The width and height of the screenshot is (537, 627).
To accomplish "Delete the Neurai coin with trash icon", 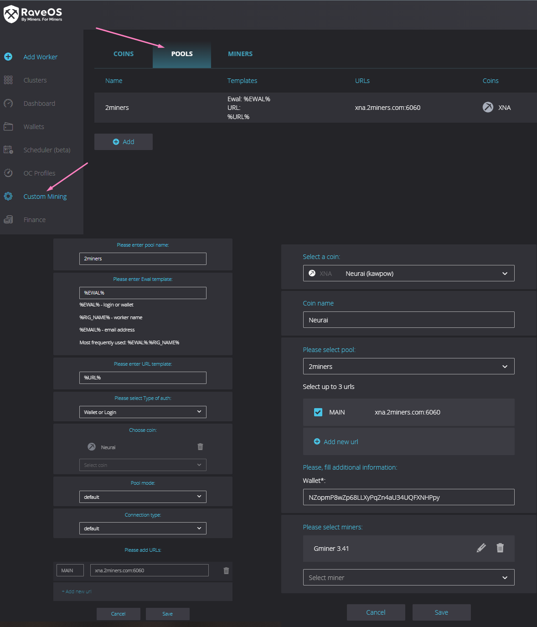I will (x=200, y=446).
